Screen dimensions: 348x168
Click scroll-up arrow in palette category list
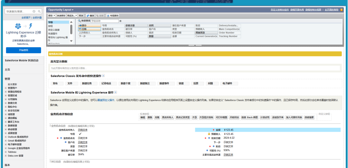tap(71, 22)
